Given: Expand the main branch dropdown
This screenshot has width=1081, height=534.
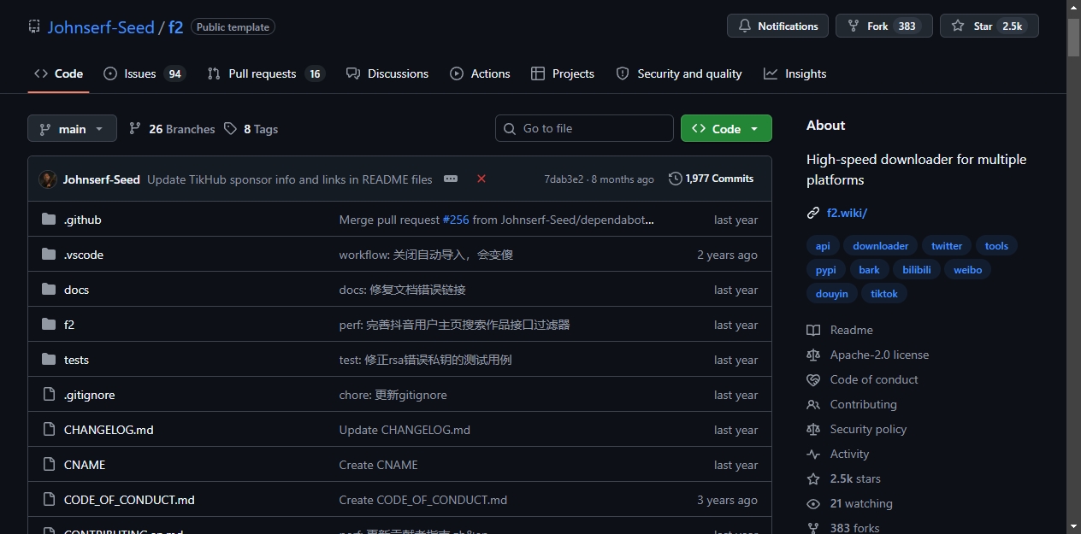Looking at the screenshot, I should coord(72,128).
